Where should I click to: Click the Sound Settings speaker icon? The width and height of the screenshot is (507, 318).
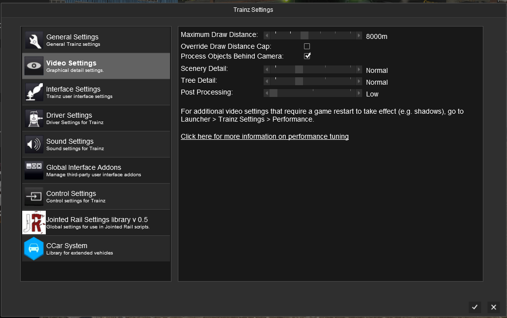tap(34, 144)
